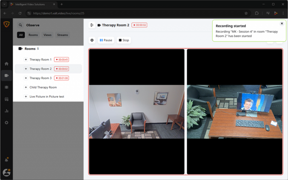This screenshot has height=180, width=288.
Task: Stop the Therapy Room 2 recording
Action: (x=124, y=40)
